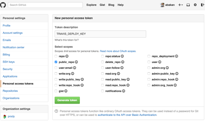Click the abakan user avatar

point(162,5)
